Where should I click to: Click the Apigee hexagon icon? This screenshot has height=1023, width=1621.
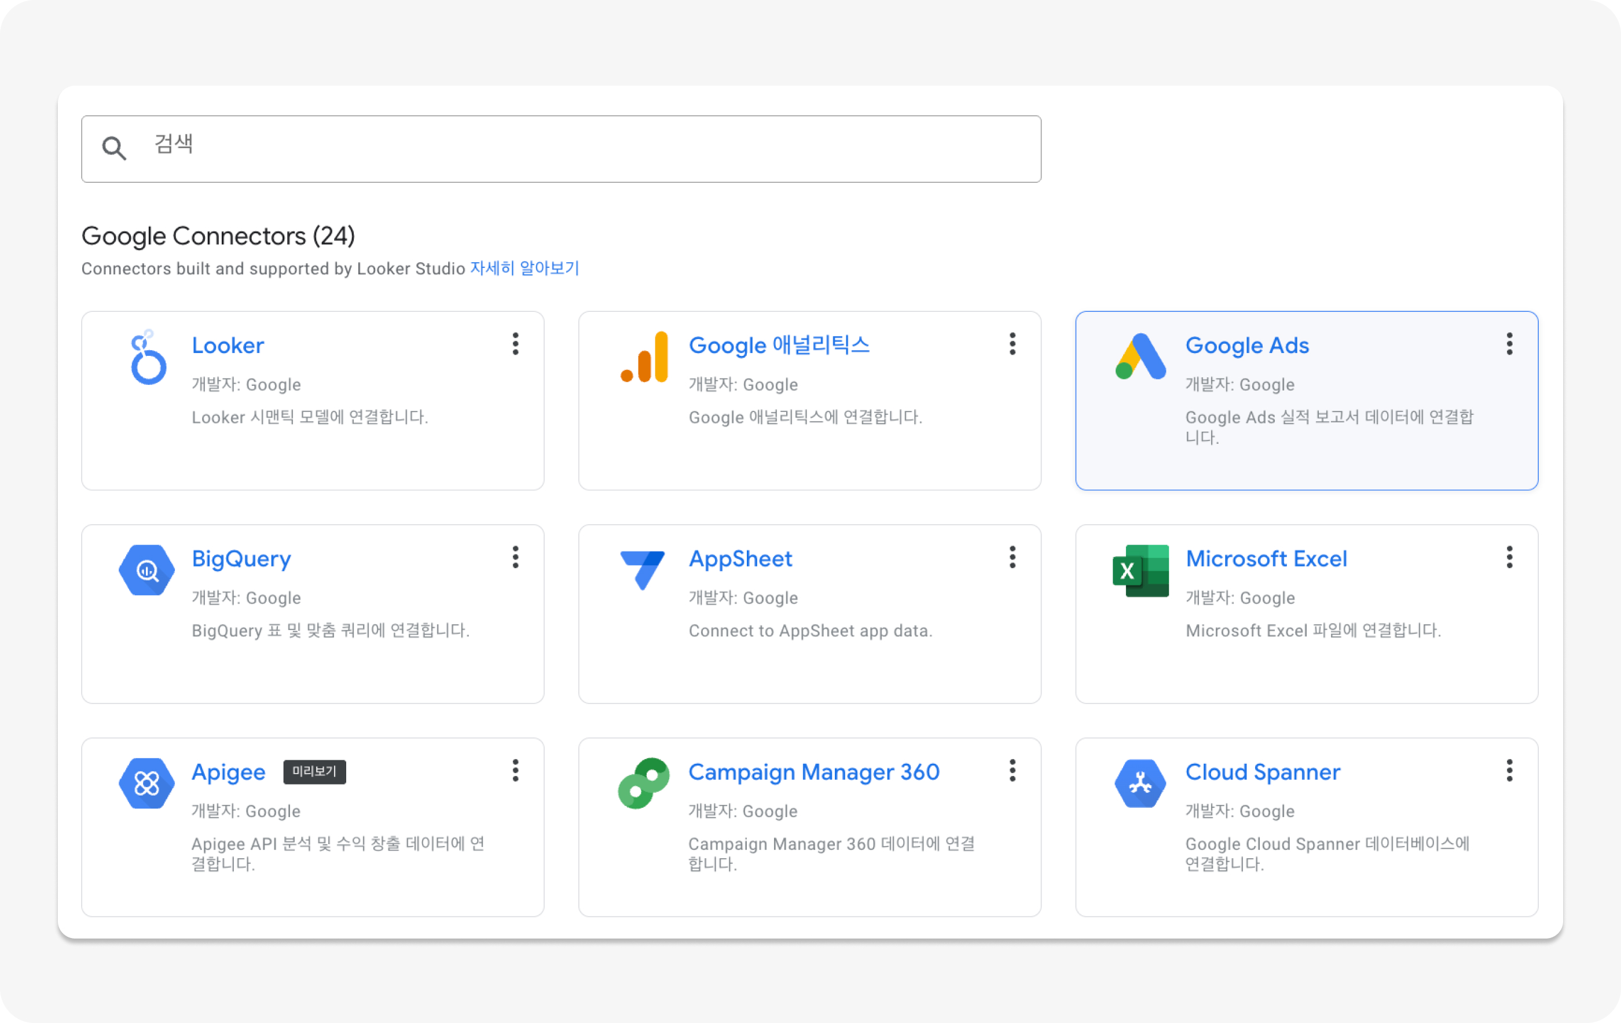point(146,783)
